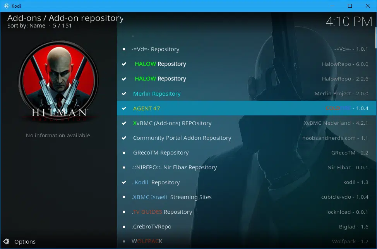This screenshot has height=249, width=377.
Task: Toggle the checkmark beside Community Portal Addon Repository
Action: point(123,138)
